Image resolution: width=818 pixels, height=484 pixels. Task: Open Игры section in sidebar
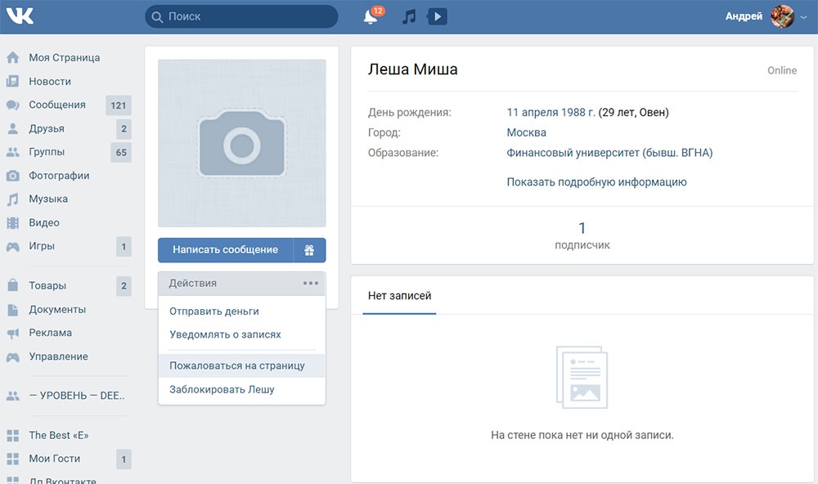(x=42, y=246)
